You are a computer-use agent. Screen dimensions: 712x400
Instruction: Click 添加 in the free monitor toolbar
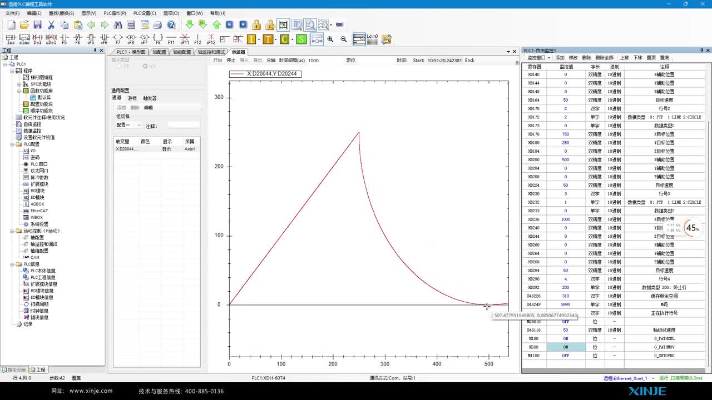[560, 58]
